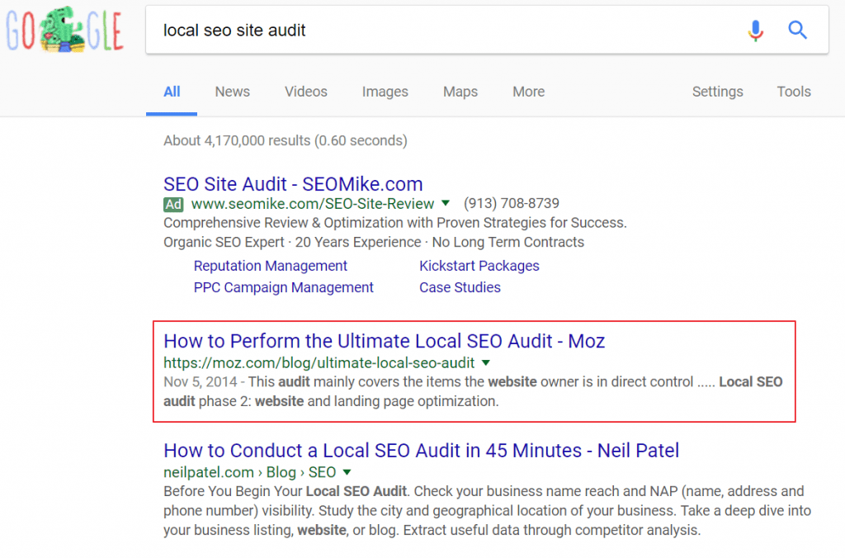845x558 pixels.
Task: Open the Settings menu
Action: (717, 92)
